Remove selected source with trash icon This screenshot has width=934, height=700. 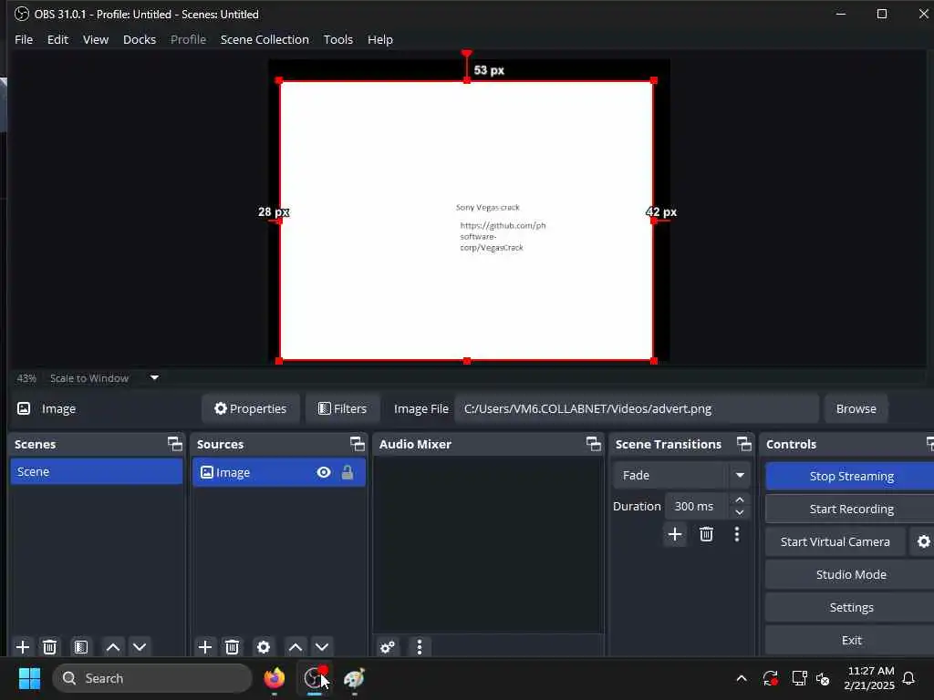(x=233, y=646)
